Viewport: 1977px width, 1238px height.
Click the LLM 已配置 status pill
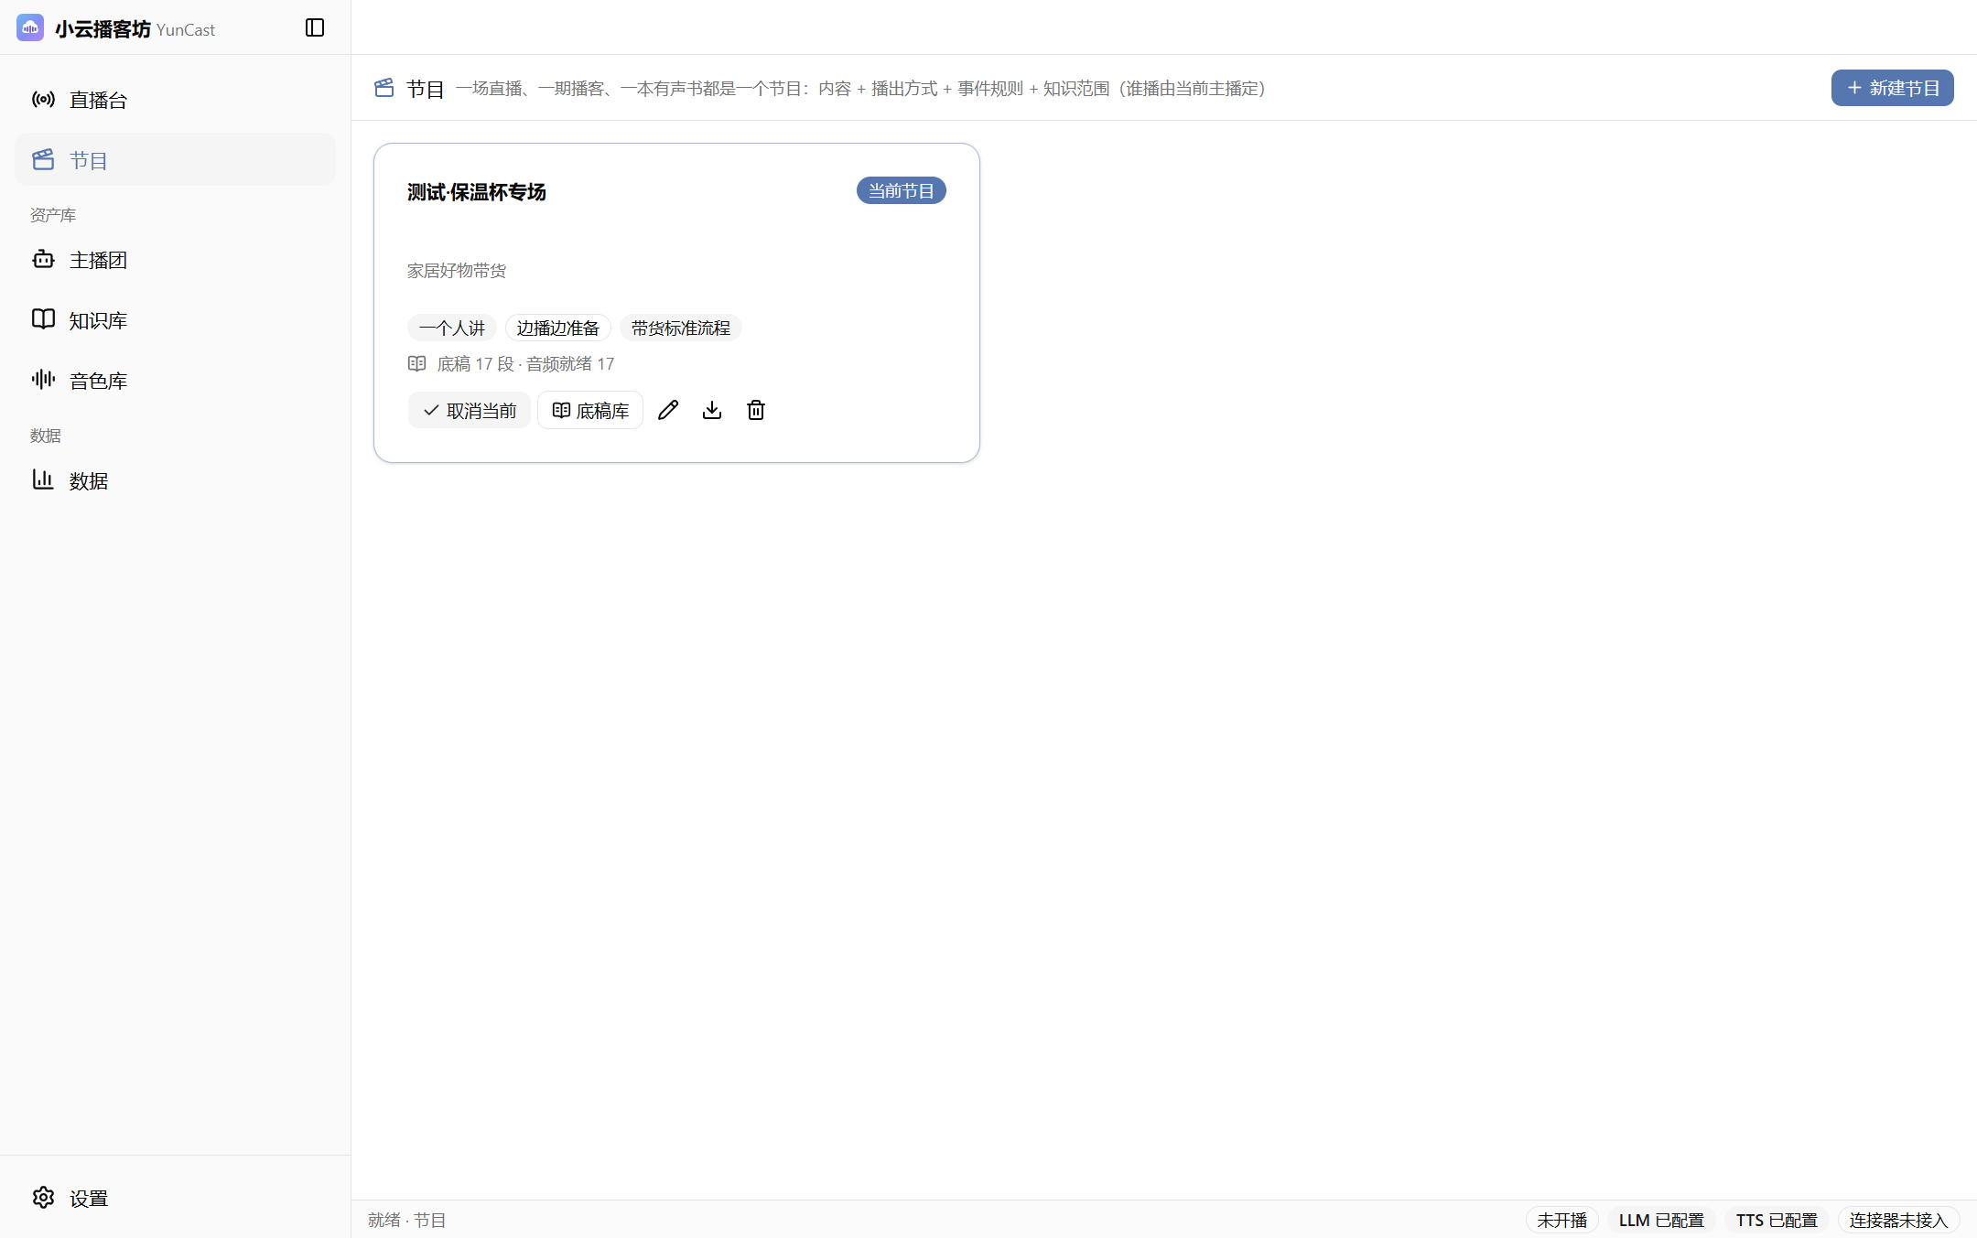[1661, 1220]
